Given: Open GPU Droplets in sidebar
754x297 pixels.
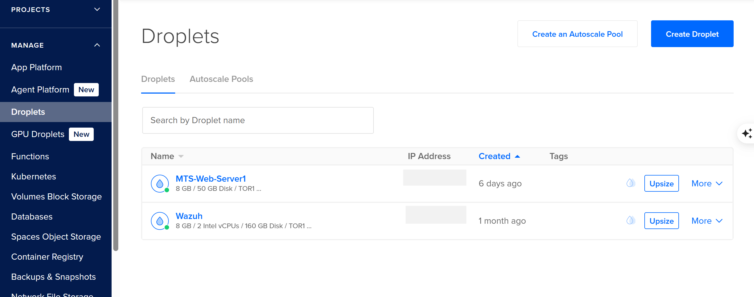Looking at the screenshot, I should point(37,134).
